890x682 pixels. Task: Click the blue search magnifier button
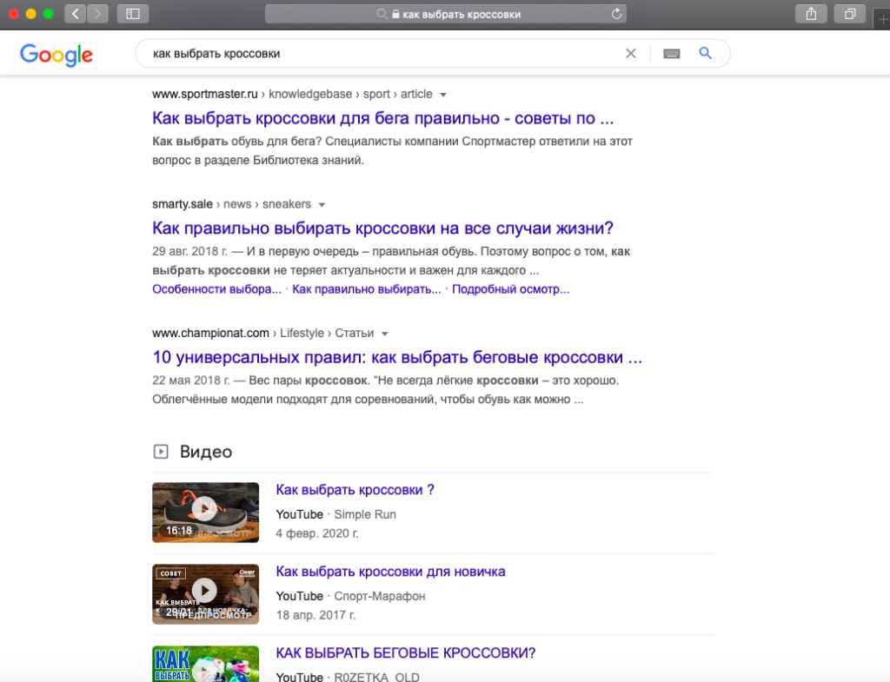coord(705,53)
